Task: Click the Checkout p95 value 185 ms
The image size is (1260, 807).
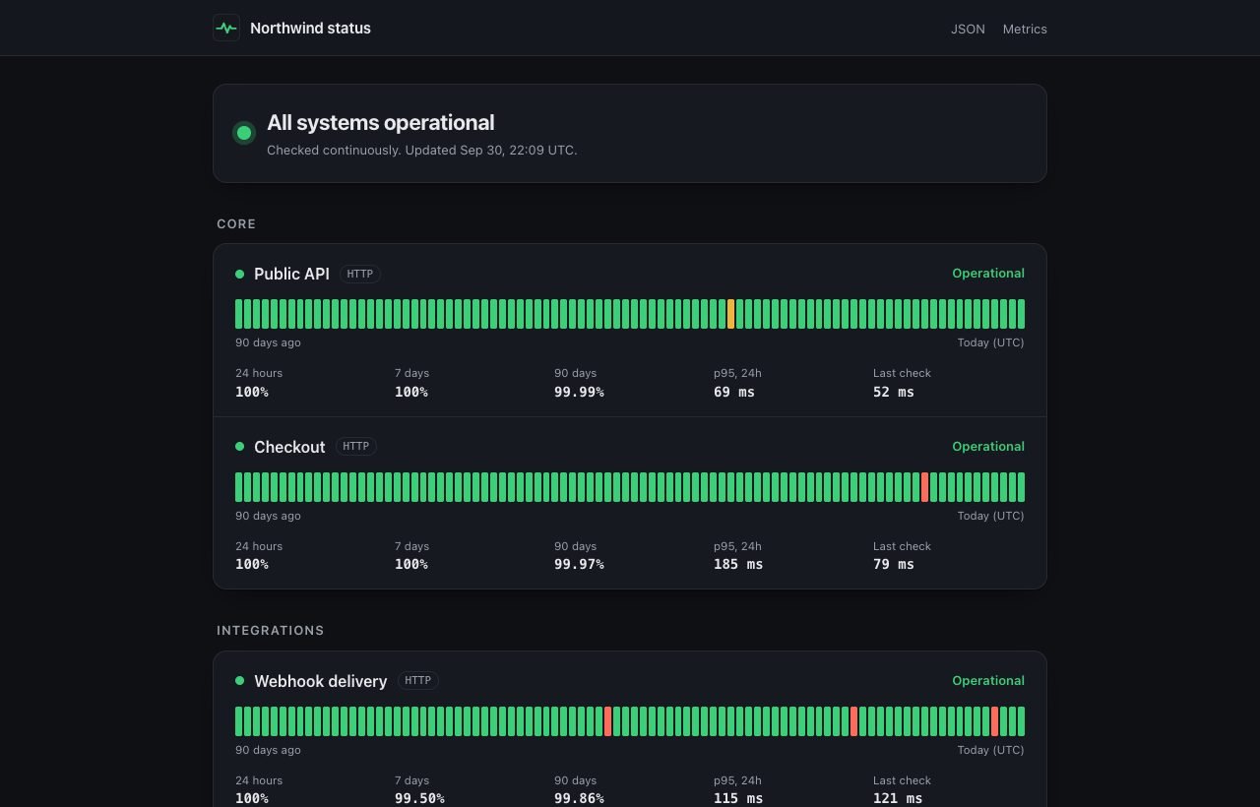Action: 738,564
